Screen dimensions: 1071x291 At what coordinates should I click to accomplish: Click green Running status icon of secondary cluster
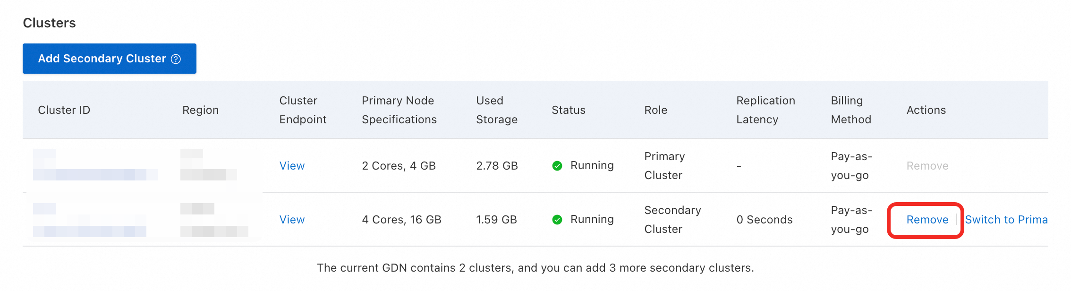[557, 220]
